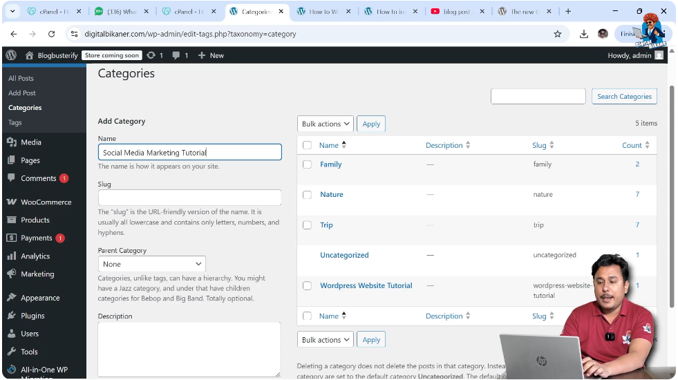Screen dimensions: 678x380
Task: Bookmark page with the star icon
Action: 557,34
